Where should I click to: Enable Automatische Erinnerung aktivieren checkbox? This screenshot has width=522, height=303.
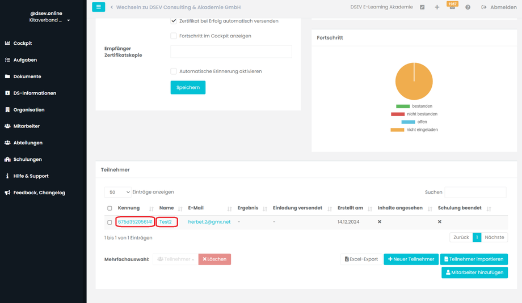click(x=174, y=71)
